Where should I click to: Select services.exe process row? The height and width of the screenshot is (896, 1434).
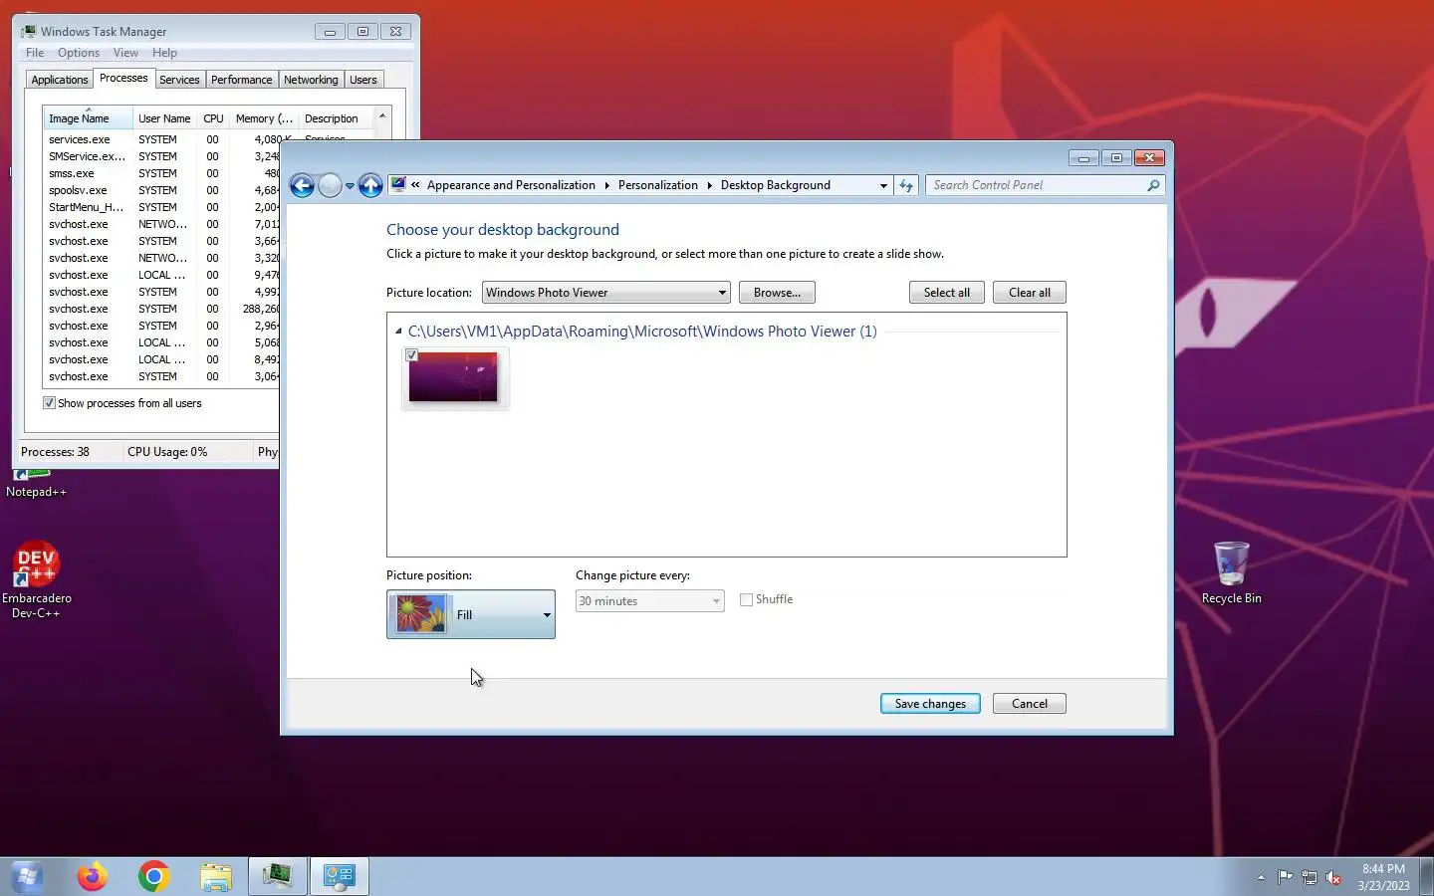[161, 139]
